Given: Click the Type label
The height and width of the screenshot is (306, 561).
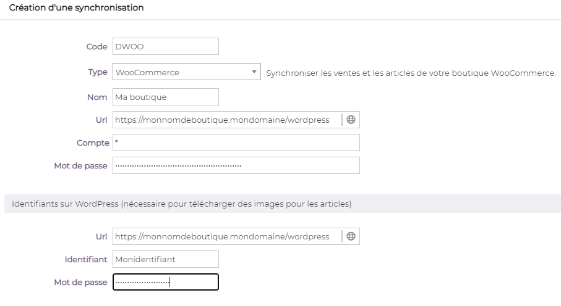Looking at the screenshot, I should point(98,72).
